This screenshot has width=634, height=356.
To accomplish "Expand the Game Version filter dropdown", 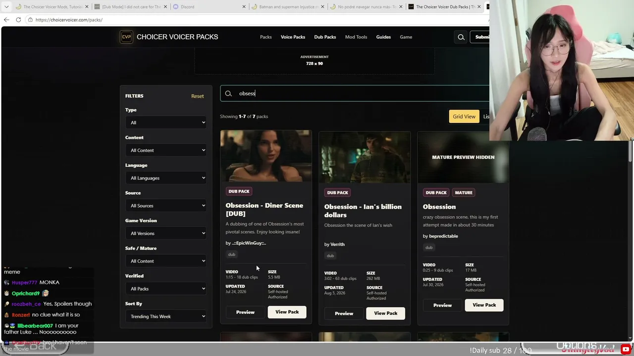I will (166, 233).
